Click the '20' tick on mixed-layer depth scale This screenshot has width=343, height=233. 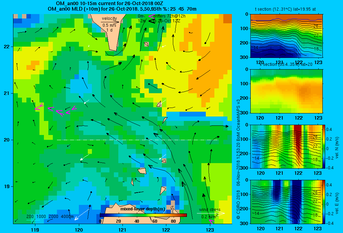point(118,221)
